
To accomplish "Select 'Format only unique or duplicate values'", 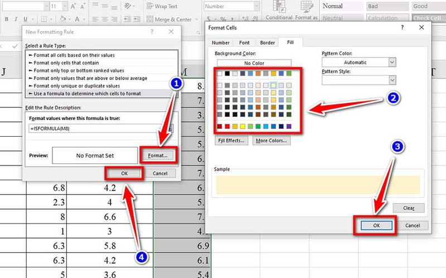I will click(101, 86).
